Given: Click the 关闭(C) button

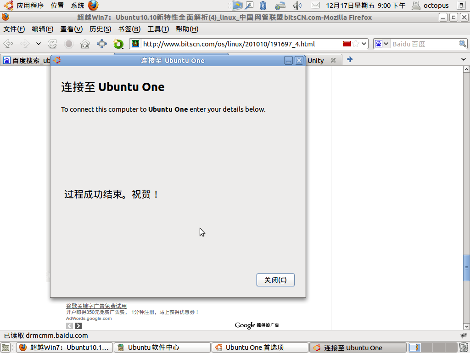Looking at the screenshot, I should 275,280.
